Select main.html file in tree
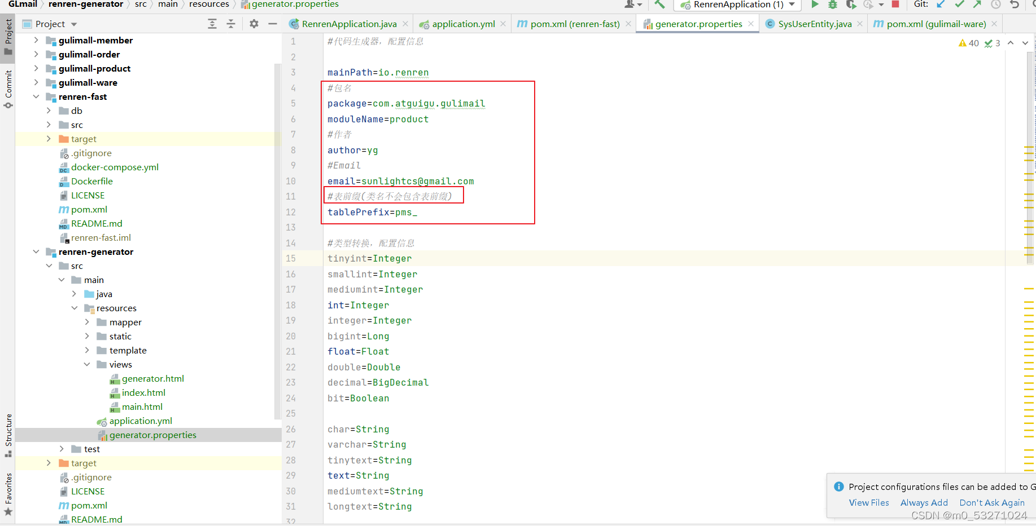 click(x=136, y=406)
